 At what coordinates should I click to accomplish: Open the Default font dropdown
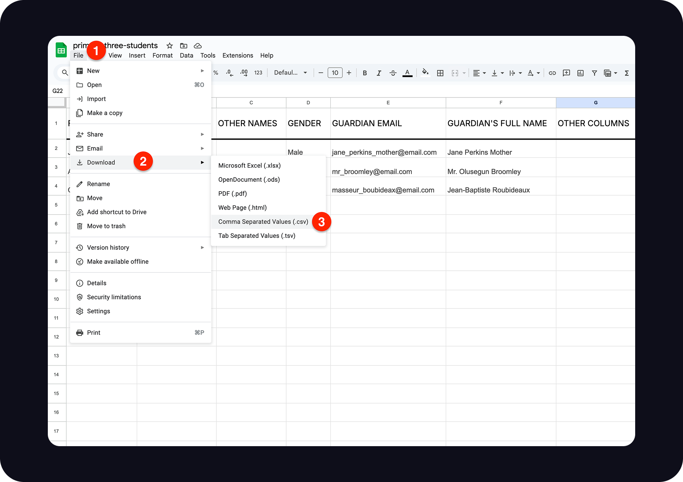click(290, 73)
